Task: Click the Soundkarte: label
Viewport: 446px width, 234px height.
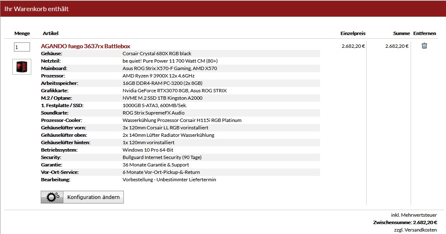Action: 55,113
